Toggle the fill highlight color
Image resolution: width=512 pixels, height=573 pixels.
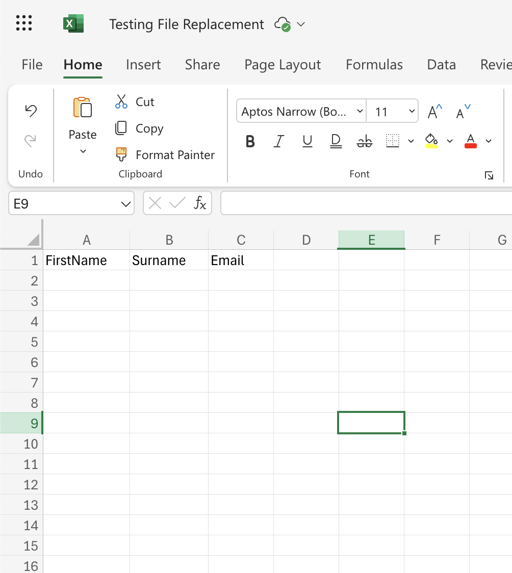(431, 141)
